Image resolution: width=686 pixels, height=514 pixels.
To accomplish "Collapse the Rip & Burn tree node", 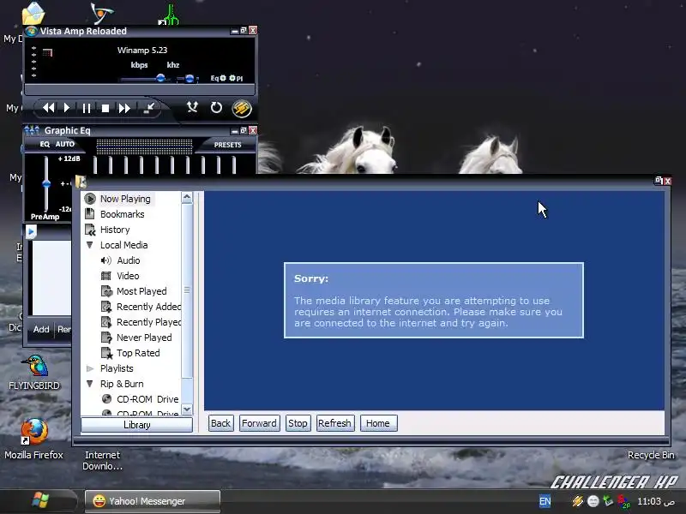I will pyautogui.click(x=90, y=384).
